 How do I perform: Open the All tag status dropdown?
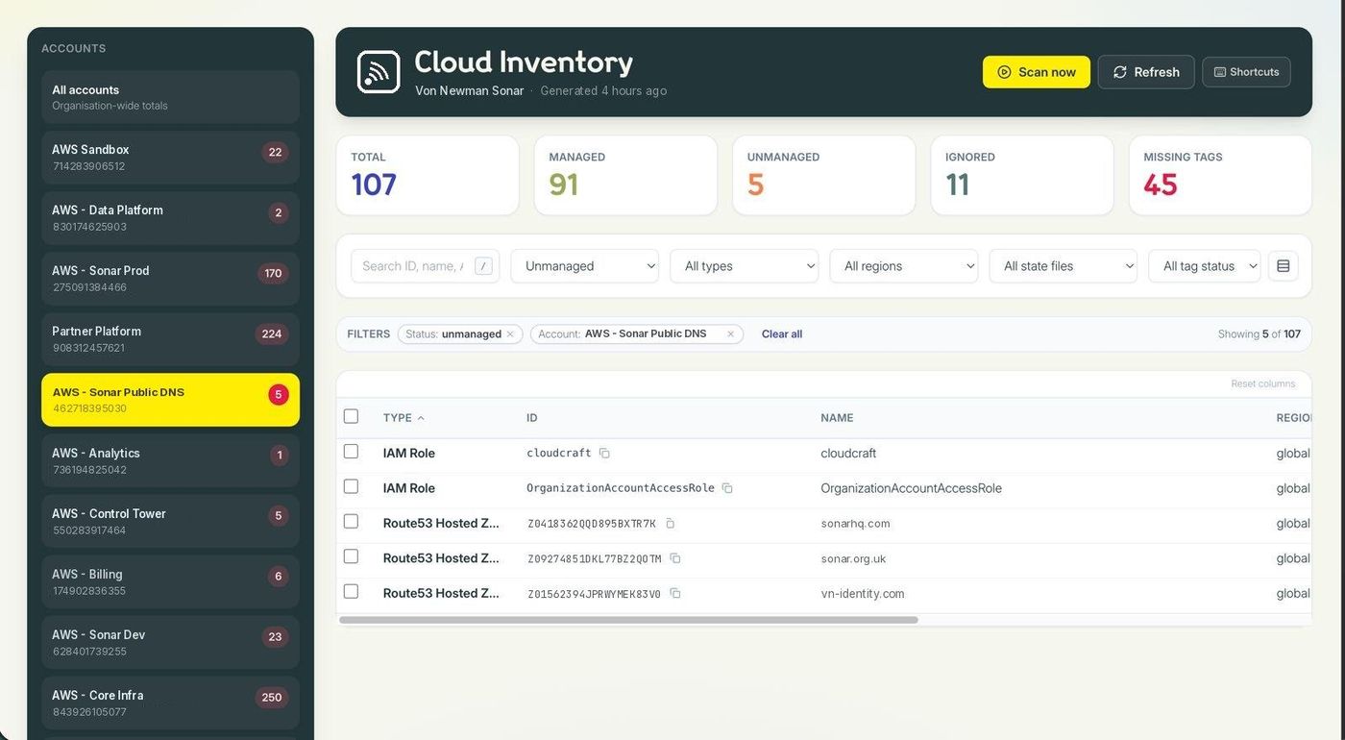click(x=1204, y=266)
